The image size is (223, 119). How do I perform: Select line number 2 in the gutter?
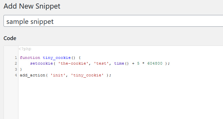point(16,63)
